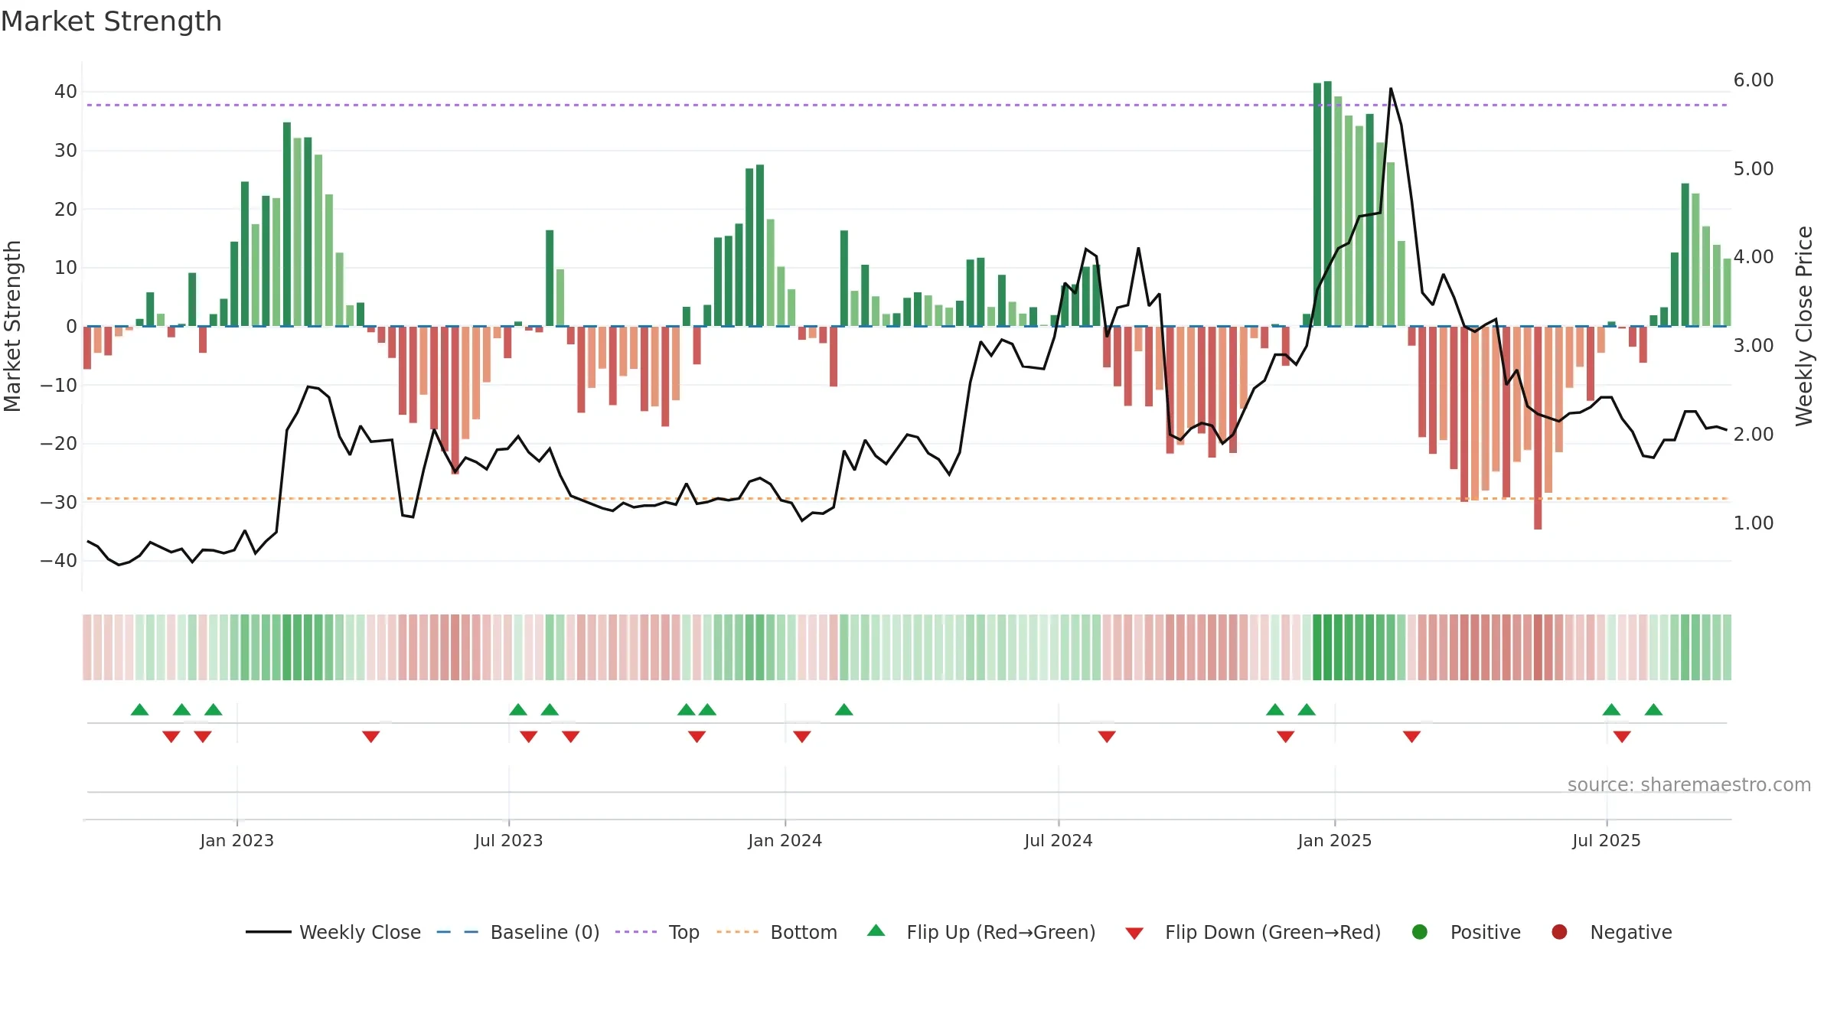
Task: Click the 1.00 price axis label
Action: [1754, 523]
